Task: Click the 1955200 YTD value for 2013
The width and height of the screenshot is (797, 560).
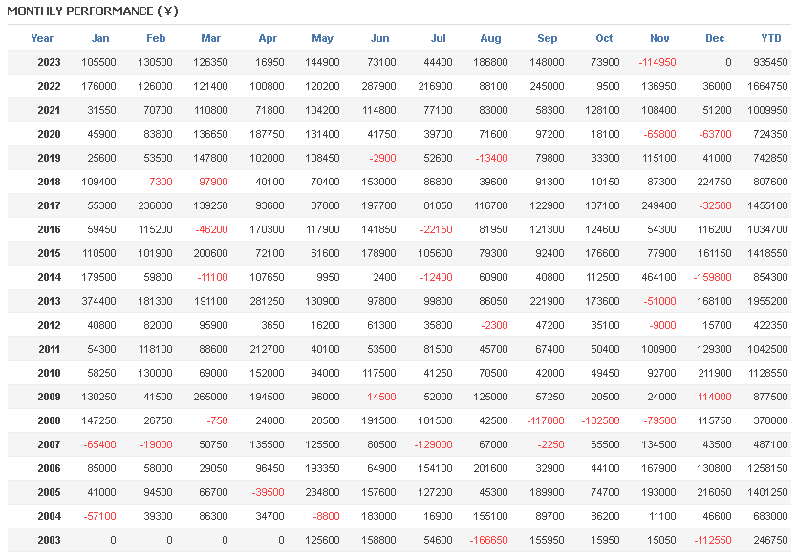Action: [768, 301]
